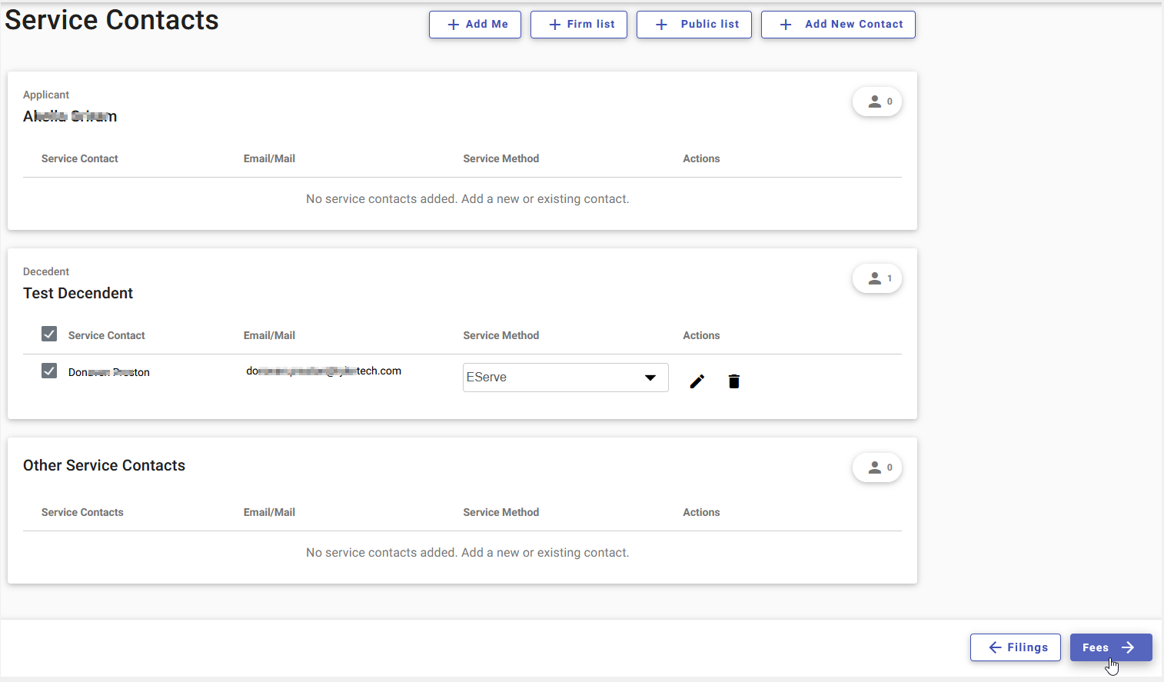
Task: Toggle the checkbox for Donovan Preston
Action: [48, 371]
